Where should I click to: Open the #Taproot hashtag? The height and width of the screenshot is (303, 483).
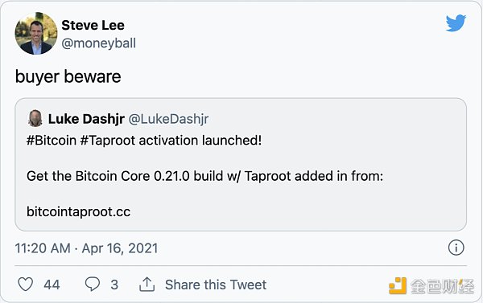coord(108,141)
